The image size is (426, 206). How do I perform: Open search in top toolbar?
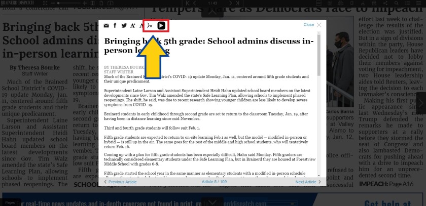(x=397, y=3)
